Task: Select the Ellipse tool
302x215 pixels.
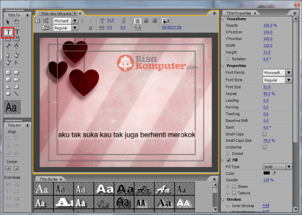Action: point(8,93)
